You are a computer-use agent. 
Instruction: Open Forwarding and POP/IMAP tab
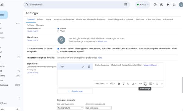(120, 20)
